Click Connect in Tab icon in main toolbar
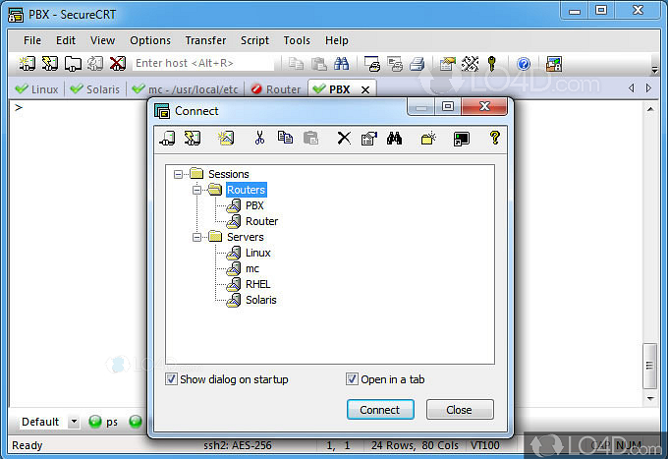668x459 pixels. click(73, 64)
